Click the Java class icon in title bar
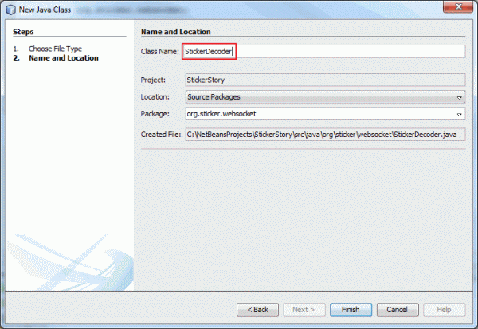This screenshot has height=329, width=478. 10,10
